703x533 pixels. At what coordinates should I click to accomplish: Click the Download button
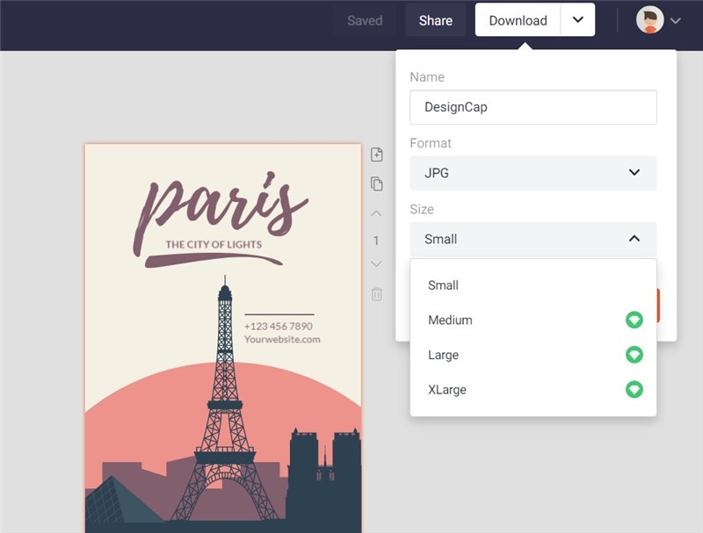click(518, 20)
